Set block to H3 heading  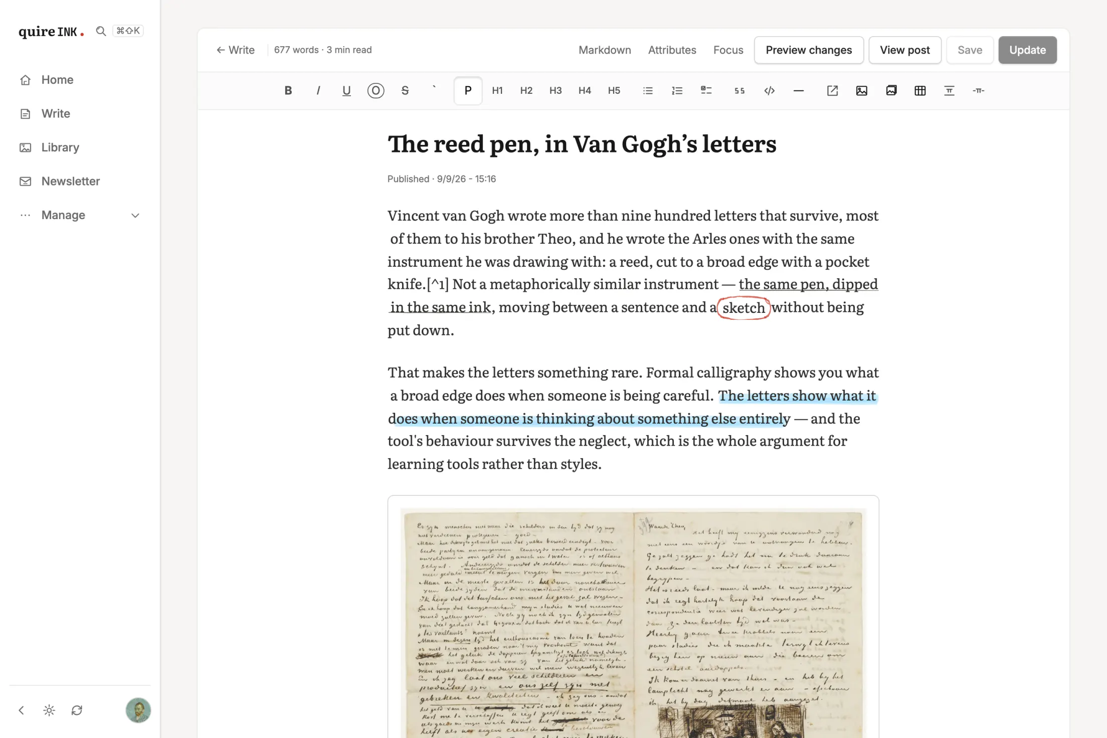556,91
